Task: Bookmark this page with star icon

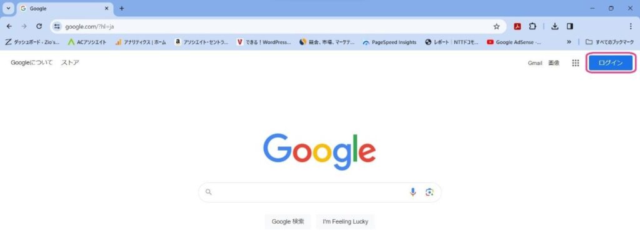Action: pyautogui.click(x=496, y=26)
